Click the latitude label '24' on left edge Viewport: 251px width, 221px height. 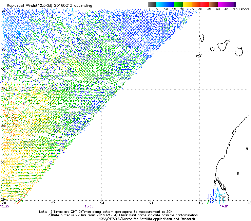[x=3, y=126]
